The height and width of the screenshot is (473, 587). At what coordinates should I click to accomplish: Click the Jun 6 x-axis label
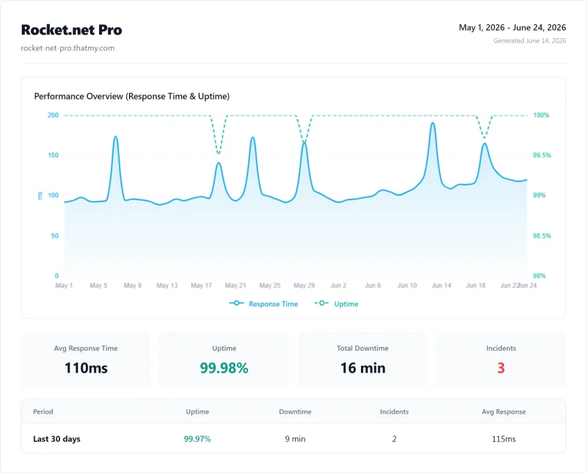pos(373,285)
